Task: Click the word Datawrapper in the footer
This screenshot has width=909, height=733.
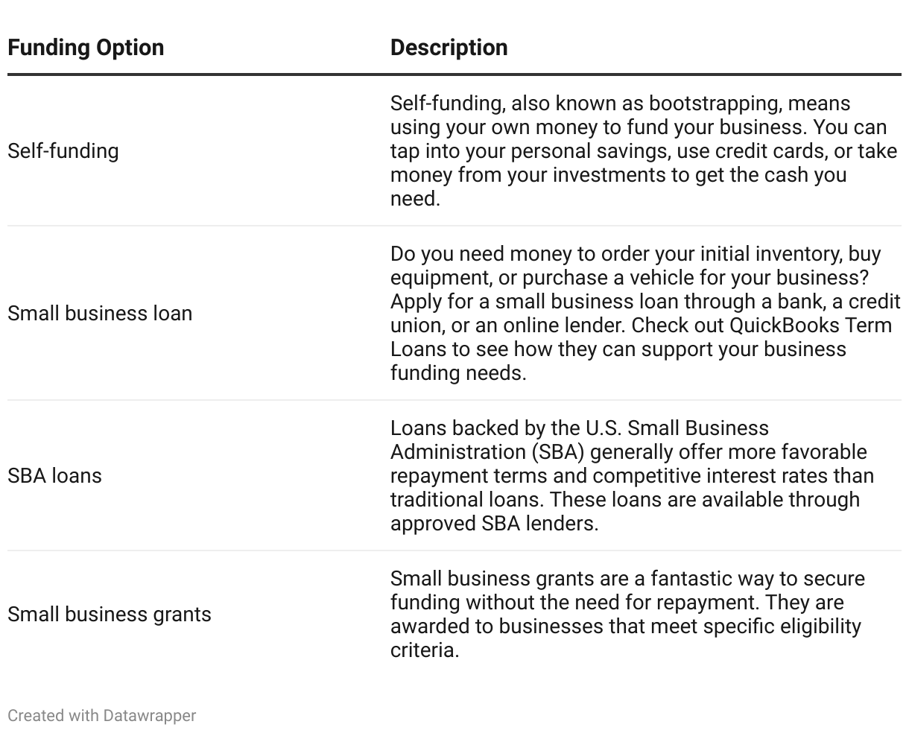Action: point(150,716)
